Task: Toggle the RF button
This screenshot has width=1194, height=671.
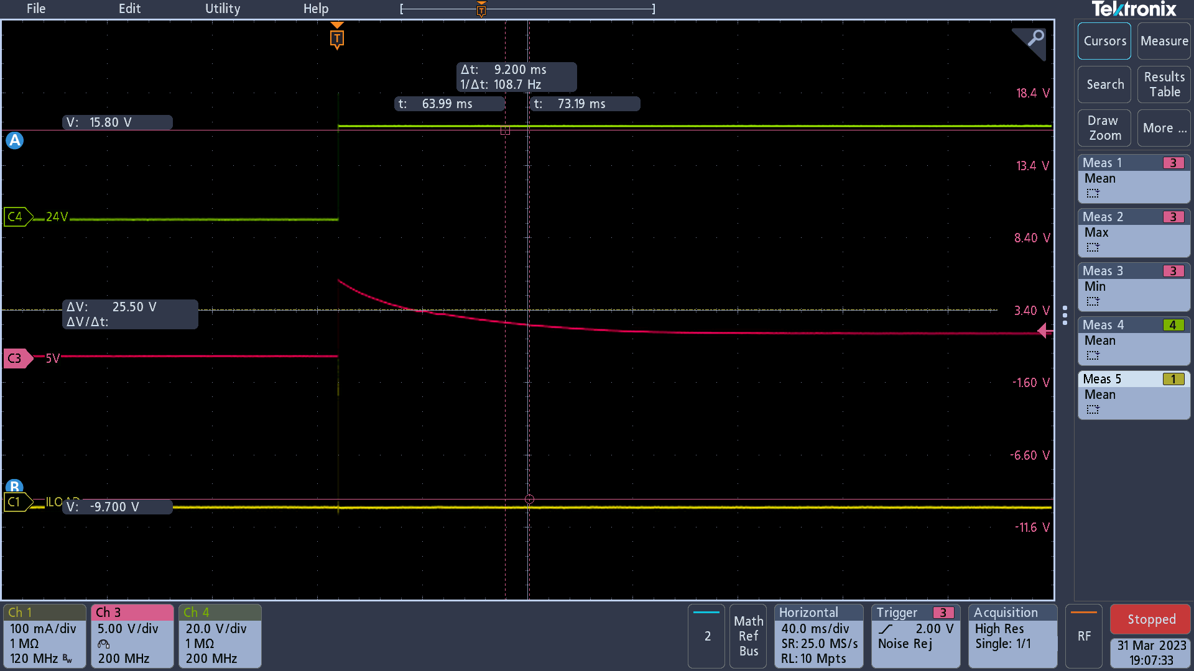Action: tap(1084, 636)
